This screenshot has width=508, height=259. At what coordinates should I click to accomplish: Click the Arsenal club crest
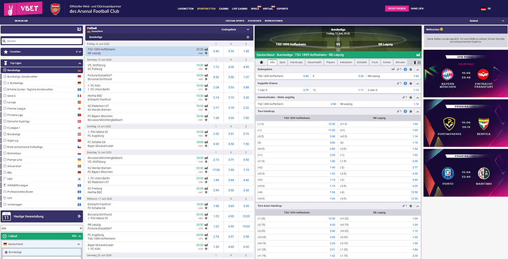tap(55, 9)
